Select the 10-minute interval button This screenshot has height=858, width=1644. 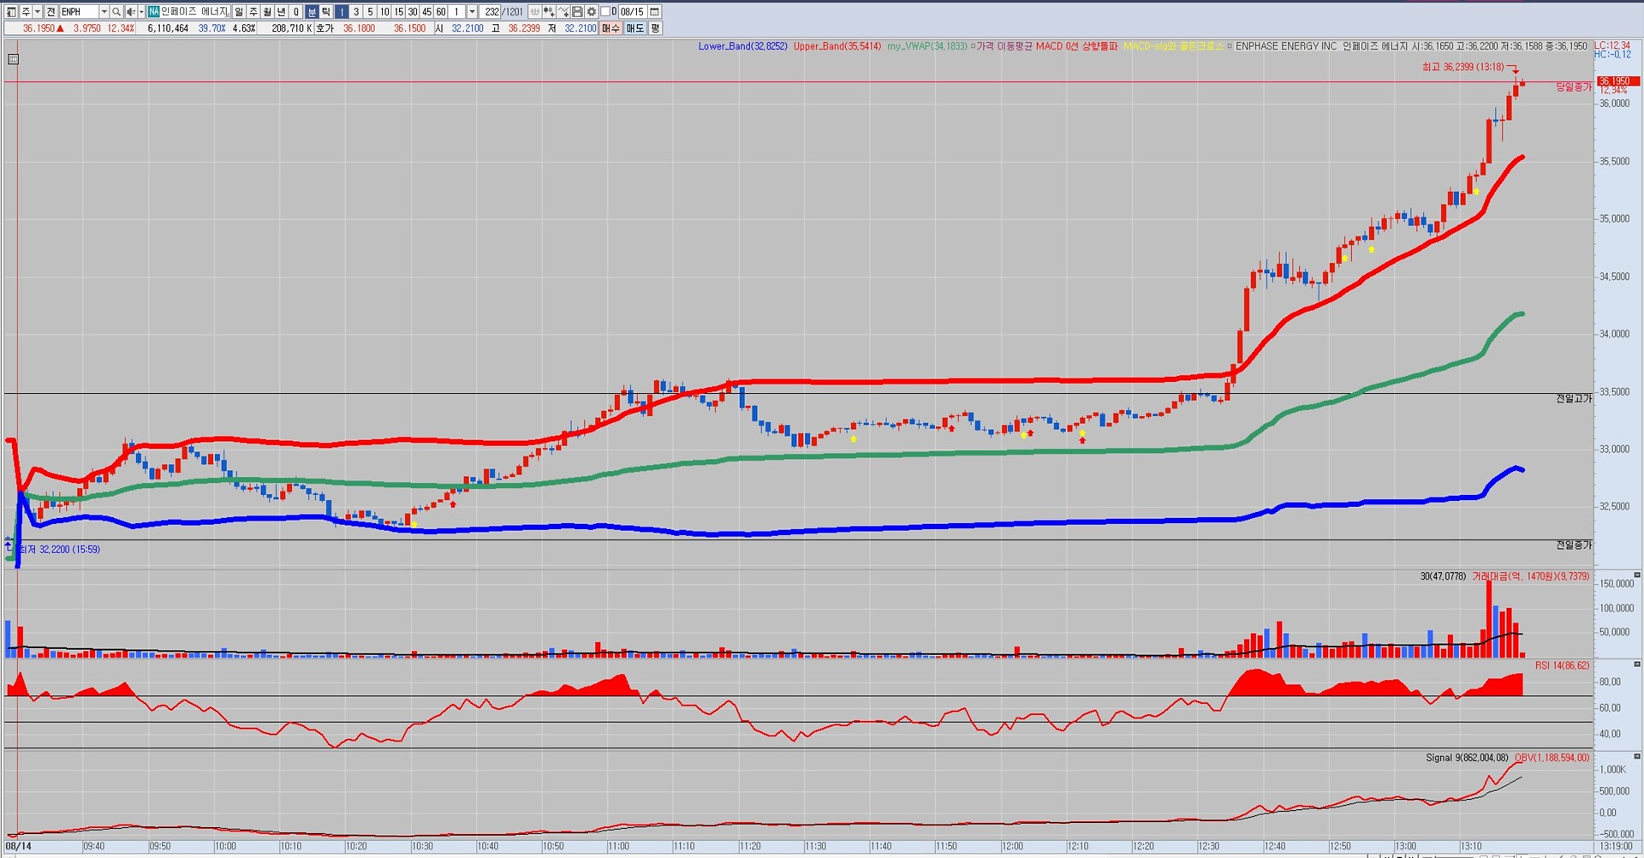pyautogui.click(x=384, y=12)
